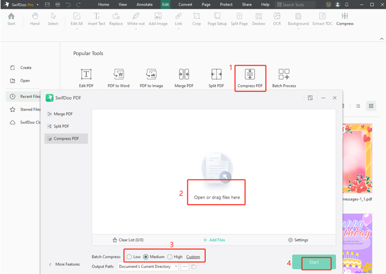The height and width of the screenshot is (274, 386).
Task: Open the notifications bell
Action: [x=347, y=4]
